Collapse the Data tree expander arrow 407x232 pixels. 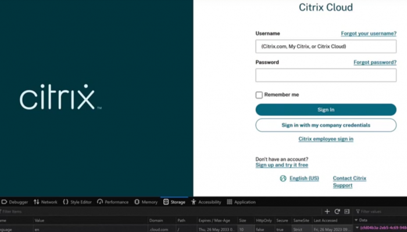(357, 220)
